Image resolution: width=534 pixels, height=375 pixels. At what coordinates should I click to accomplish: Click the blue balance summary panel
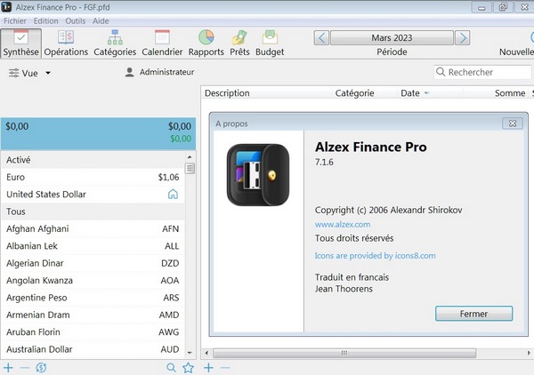pos(98,133)
